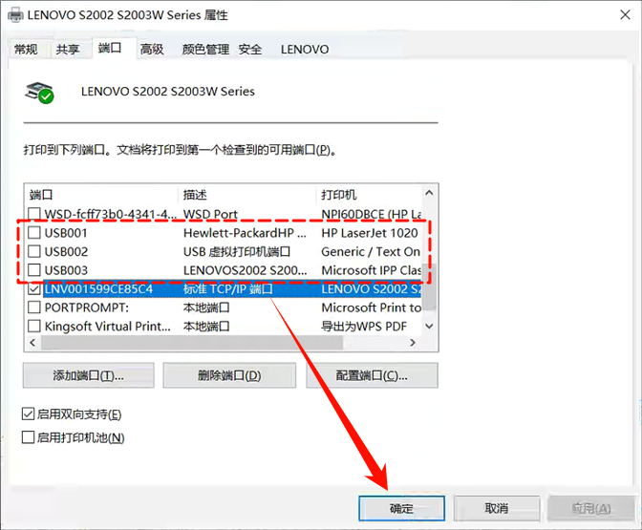Viewport: 642px width, 530px height.
Task: Confirm with the 确定 button
Action: [x=401, y=508]
